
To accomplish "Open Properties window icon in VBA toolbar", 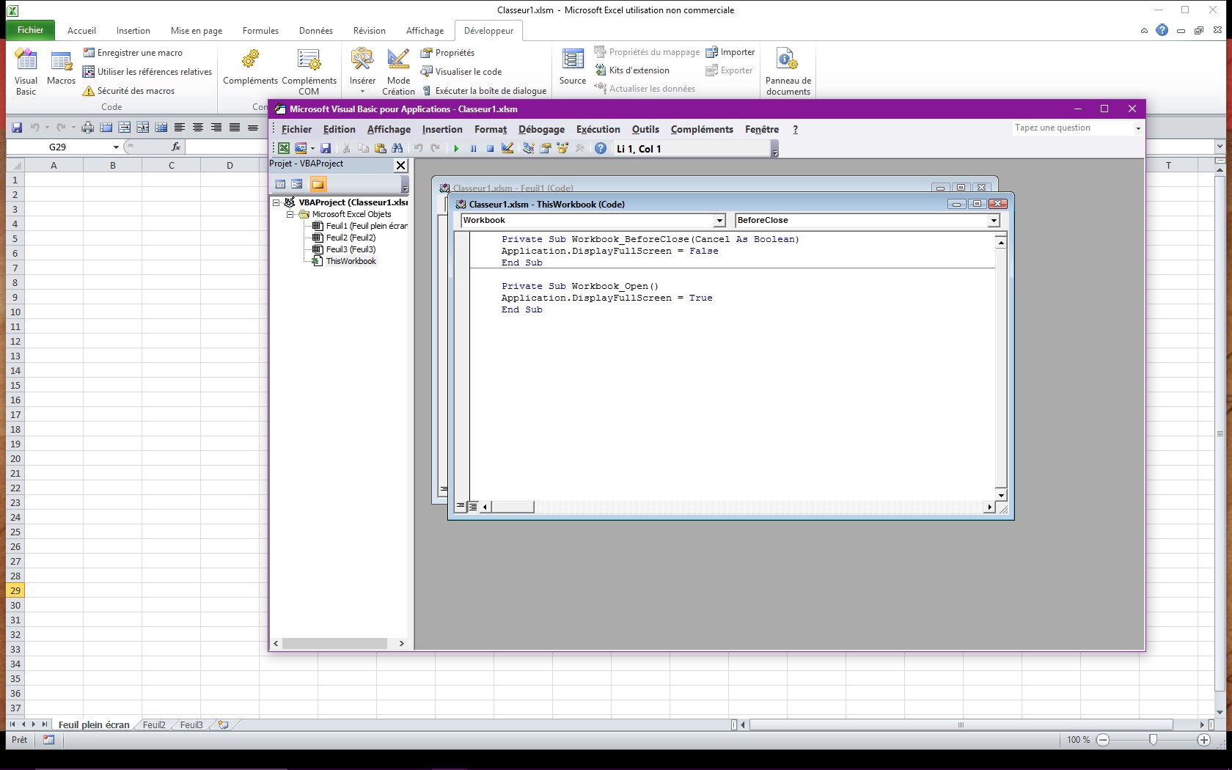I will point(546,148).
